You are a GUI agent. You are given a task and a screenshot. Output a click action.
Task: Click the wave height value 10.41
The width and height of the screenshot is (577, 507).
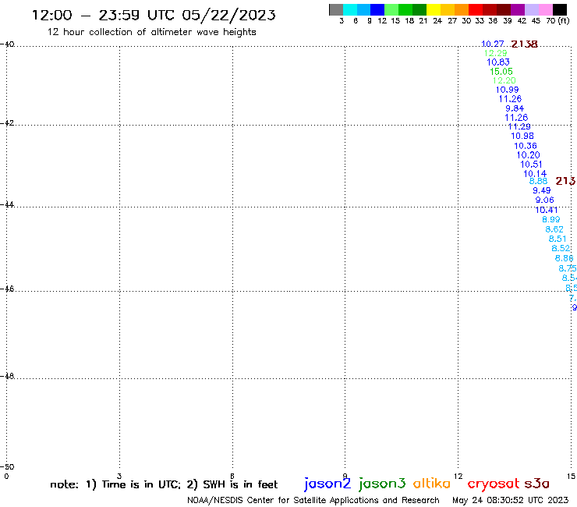point(547,210)
